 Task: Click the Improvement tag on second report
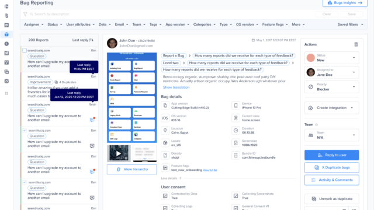40,82
